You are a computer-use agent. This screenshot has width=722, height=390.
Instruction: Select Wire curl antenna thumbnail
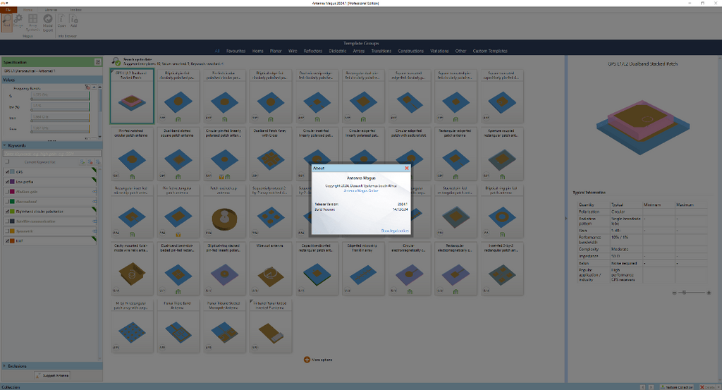coord(271,269)
